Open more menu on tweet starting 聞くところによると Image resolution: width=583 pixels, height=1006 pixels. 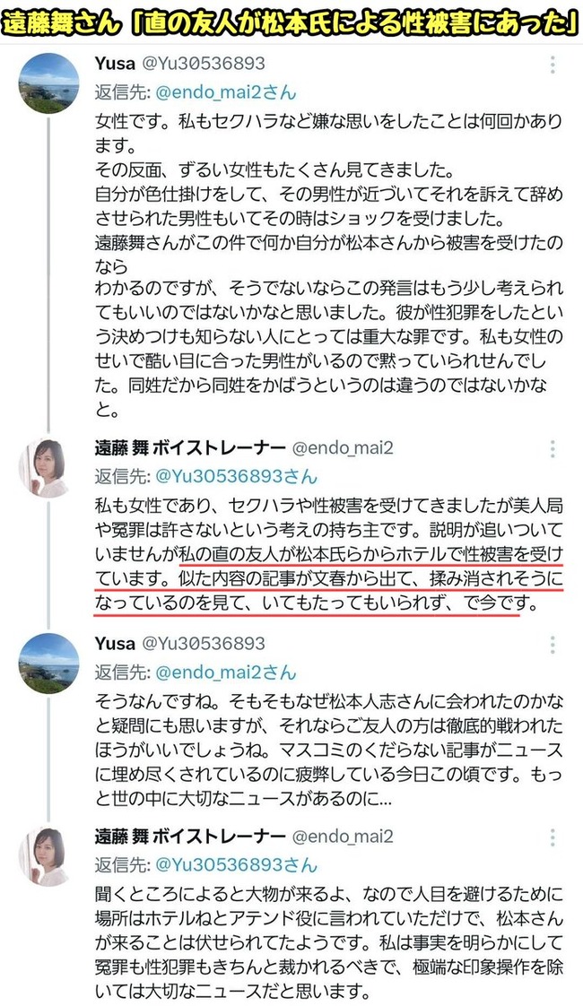point(553,837)
